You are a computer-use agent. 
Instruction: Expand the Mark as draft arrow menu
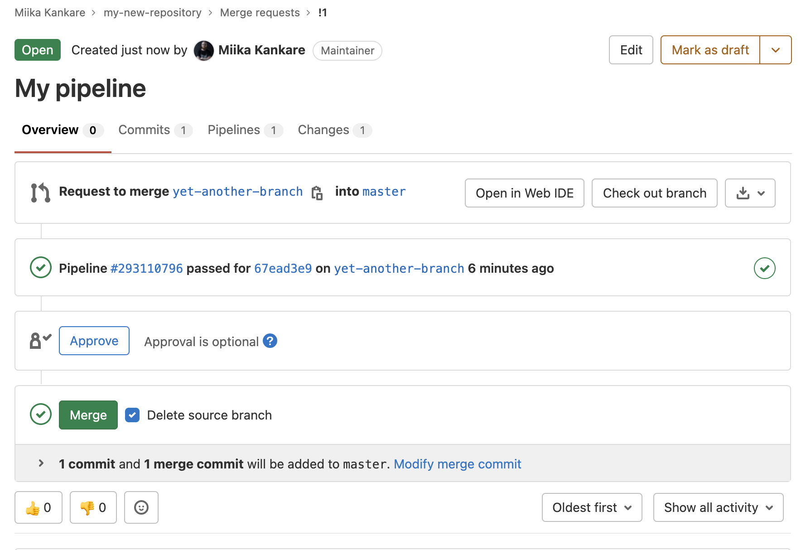[775, 50]
